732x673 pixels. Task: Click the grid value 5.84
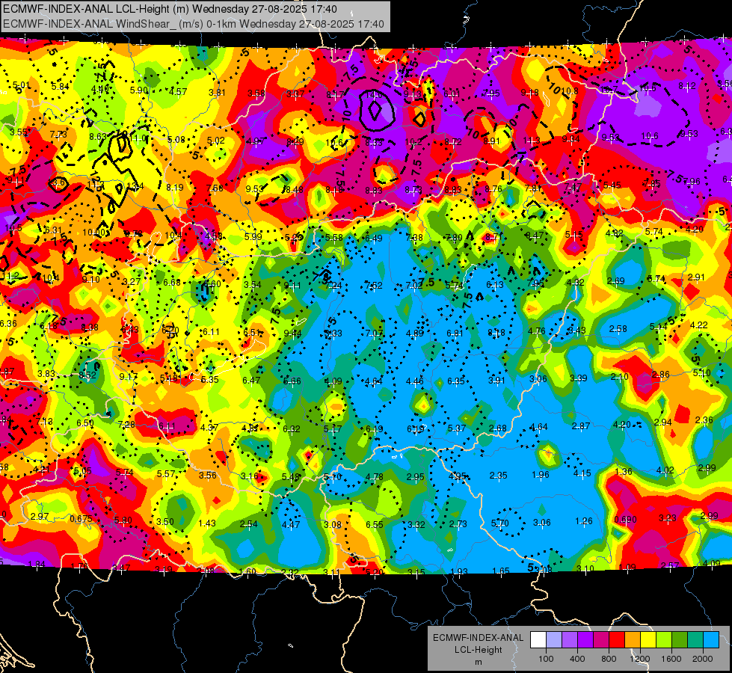pos(61,87)
